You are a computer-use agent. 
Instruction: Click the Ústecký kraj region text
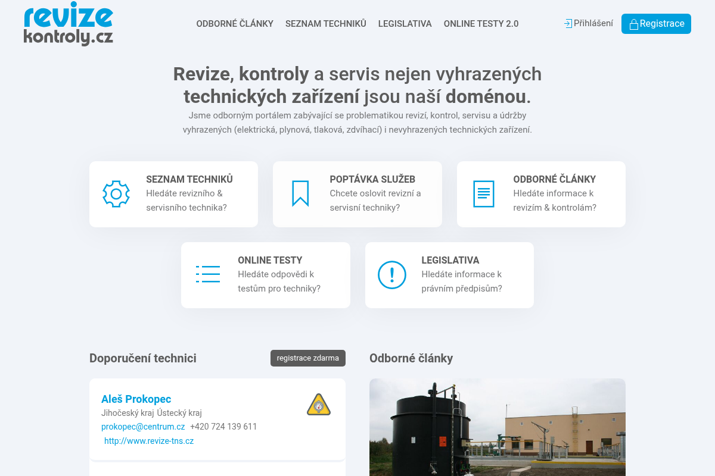[x=180, y=413]
